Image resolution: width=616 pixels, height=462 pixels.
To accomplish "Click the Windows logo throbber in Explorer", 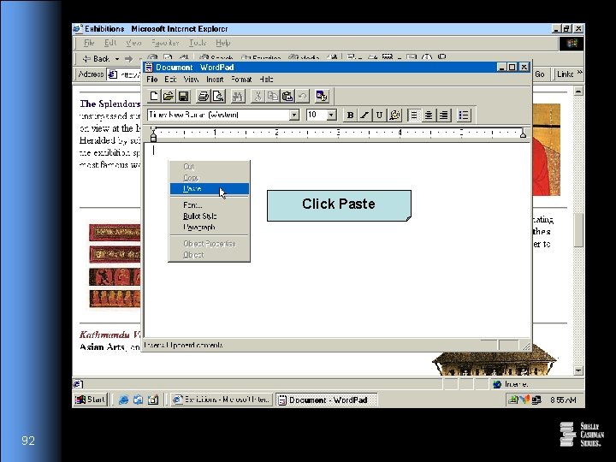I will [572, 44].
